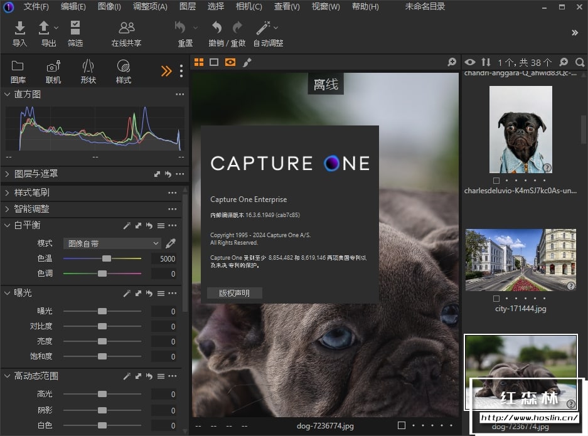Open the Adjustments (调整项) menu
This screenshot has width=588, height=436.
point(150,7)
